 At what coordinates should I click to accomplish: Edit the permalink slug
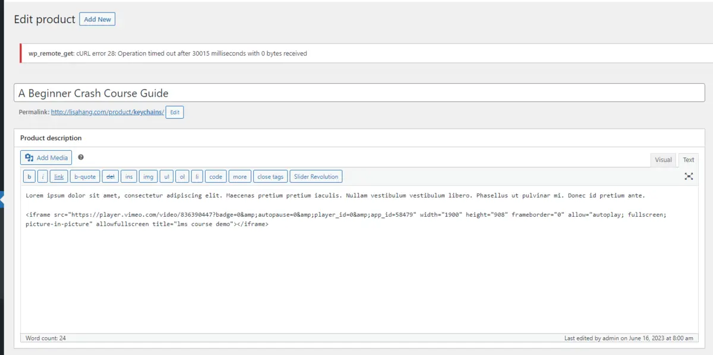point(175,112)
